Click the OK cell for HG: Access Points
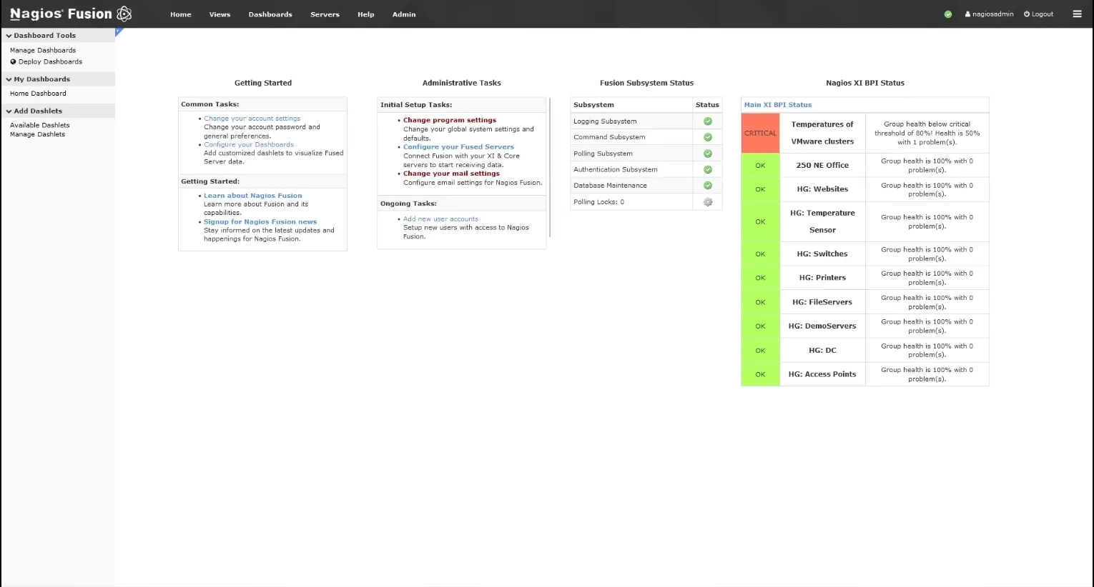Image resolution: width=1094 pixels, height=587 pixels. [x=760, y=374]
